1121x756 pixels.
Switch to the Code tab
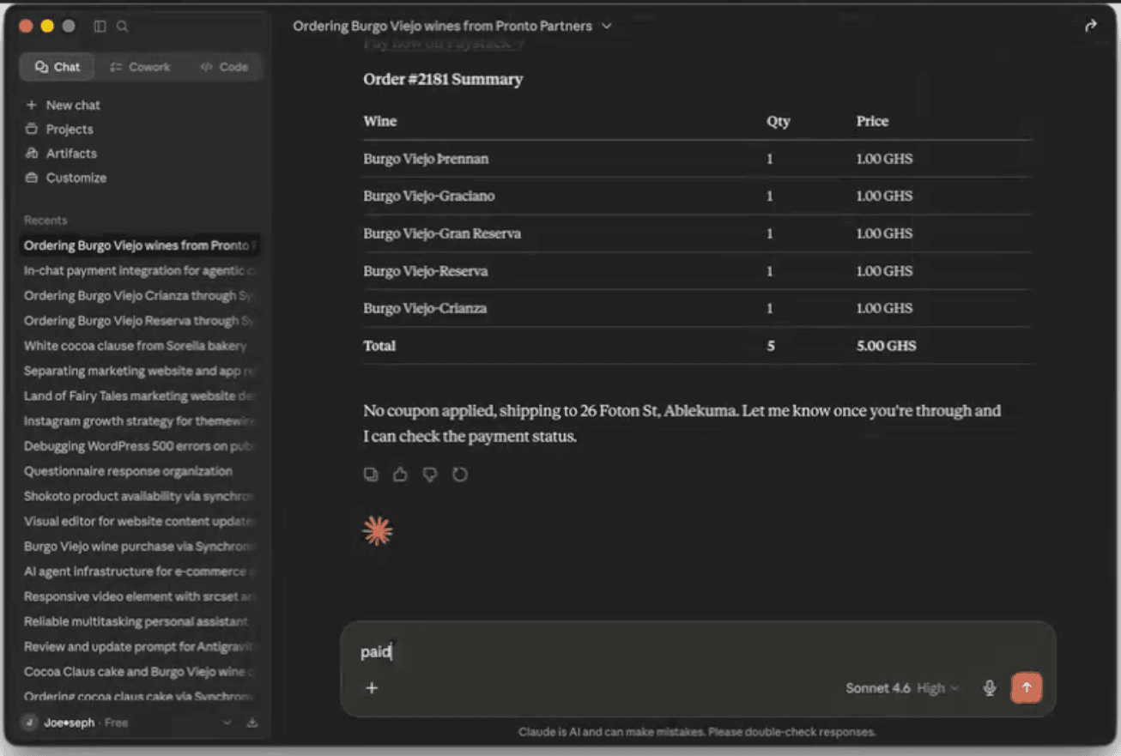click(x=224, y=67)
